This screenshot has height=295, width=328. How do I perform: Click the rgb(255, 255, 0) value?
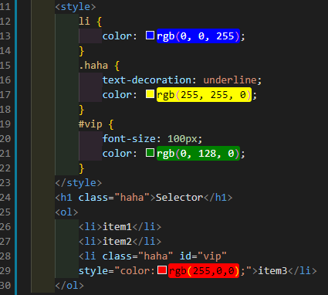pos(204,95)
